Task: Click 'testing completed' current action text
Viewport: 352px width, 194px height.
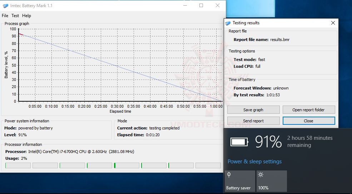Action: click(x=164, y=128)
